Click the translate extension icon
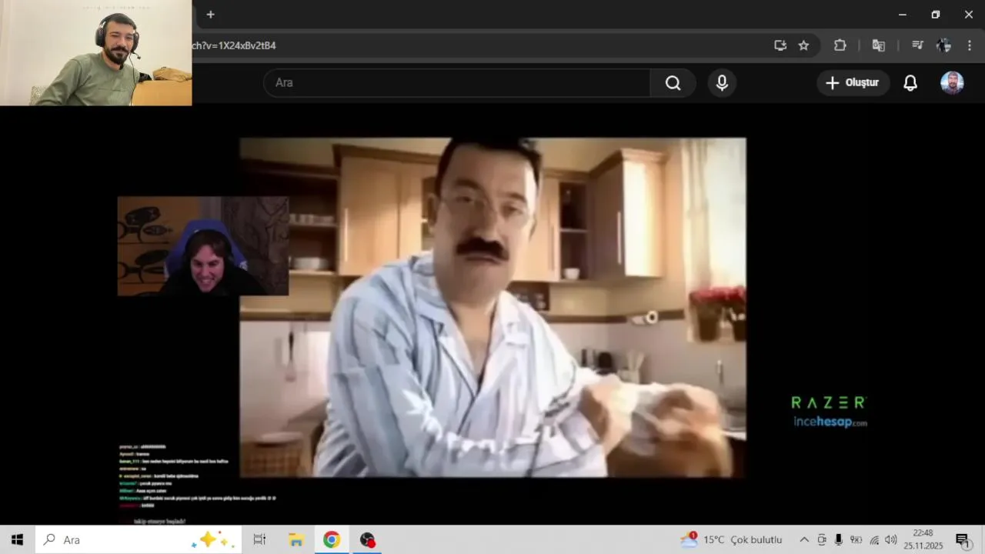985x554 pixels. [x=878, y=45]
